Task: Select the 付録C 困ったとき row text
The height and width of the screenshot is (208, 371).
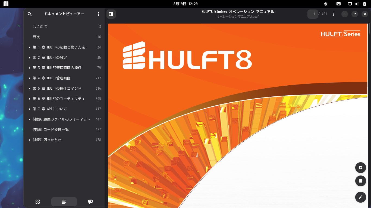Action: (47, 140)
